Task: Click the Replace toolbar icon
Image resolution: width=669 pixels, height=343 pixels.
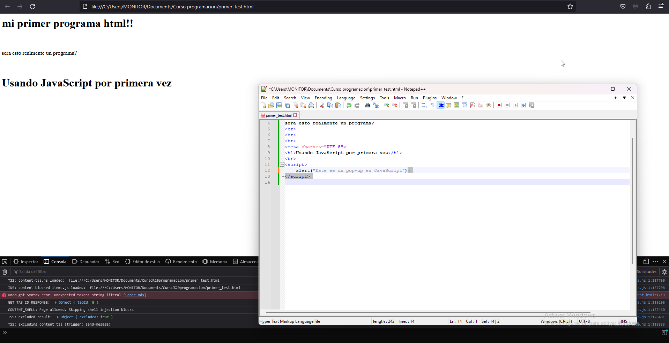Action: pos(376,105)
